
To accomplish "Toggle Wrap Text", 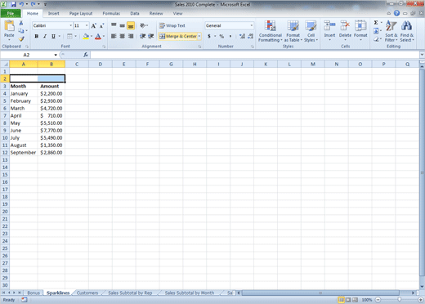I will pyautogui.click(x=172, y=25).
